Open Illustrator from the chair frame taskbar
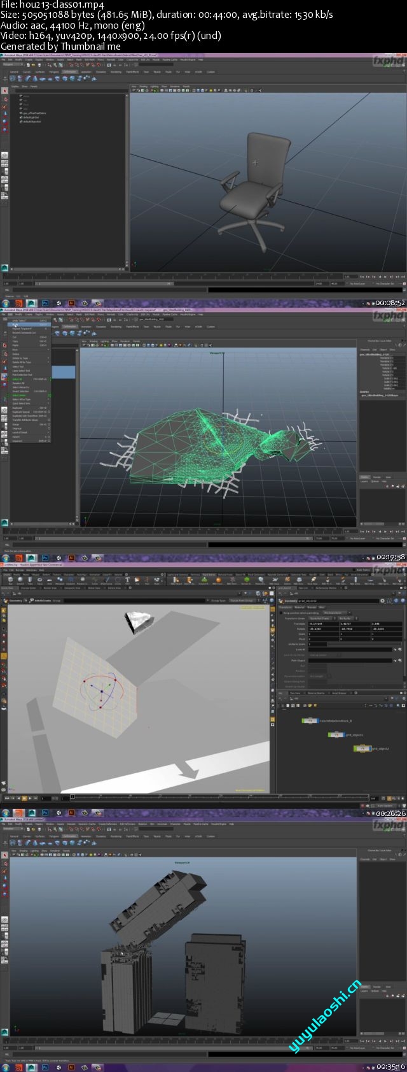The image size is (407, 1072). coord(72,303)
